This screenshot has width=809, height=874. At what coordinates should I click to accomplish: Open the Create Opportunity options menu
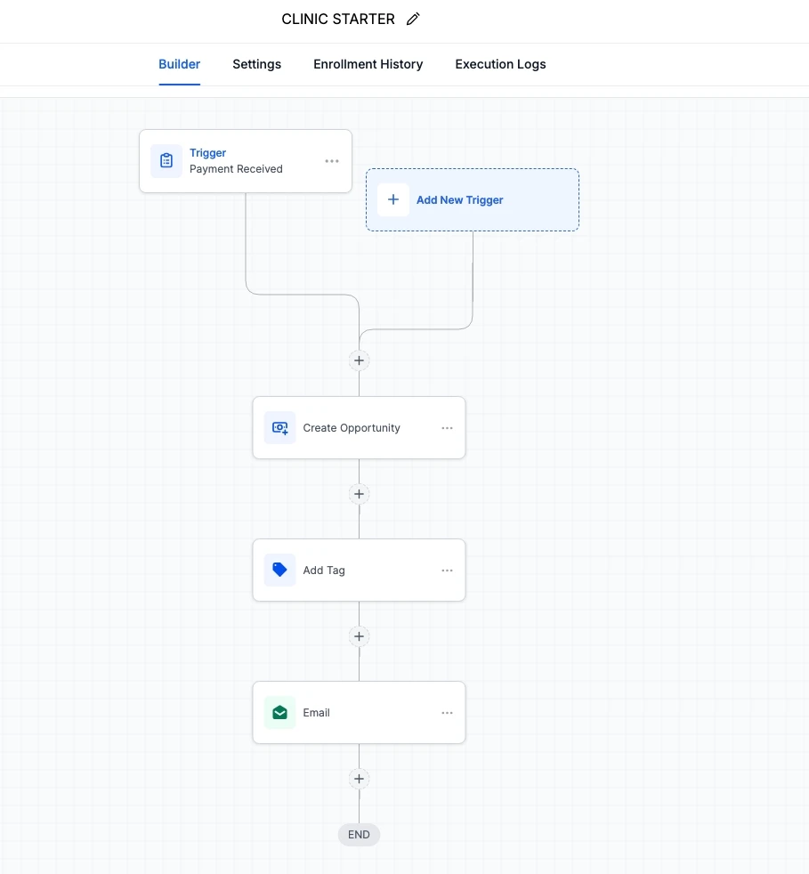click(x=447, y=428)
